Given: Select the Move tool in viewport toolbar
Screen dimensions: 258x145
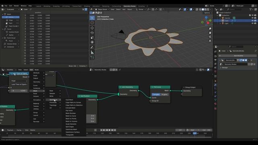Looking at the screenshot, I should pos(92,28).
